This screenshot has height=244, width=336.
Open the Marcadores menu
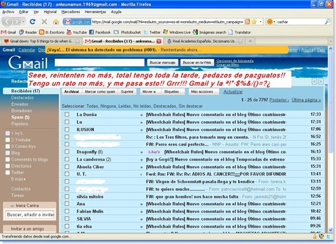71,12
